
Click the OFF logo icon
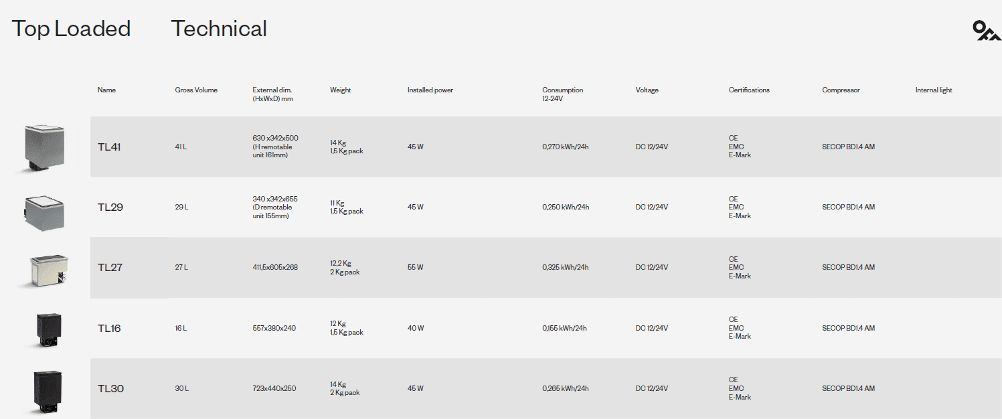[x=986, y=31]
